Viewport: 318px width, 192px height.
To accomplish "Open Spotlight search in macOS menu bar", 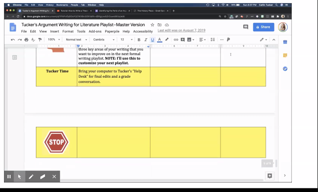I will (277, 5).
